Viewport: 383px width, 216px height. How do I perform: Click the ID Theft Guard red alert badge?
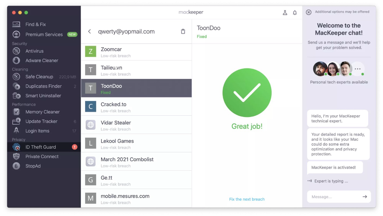click(x=74, y=147)
